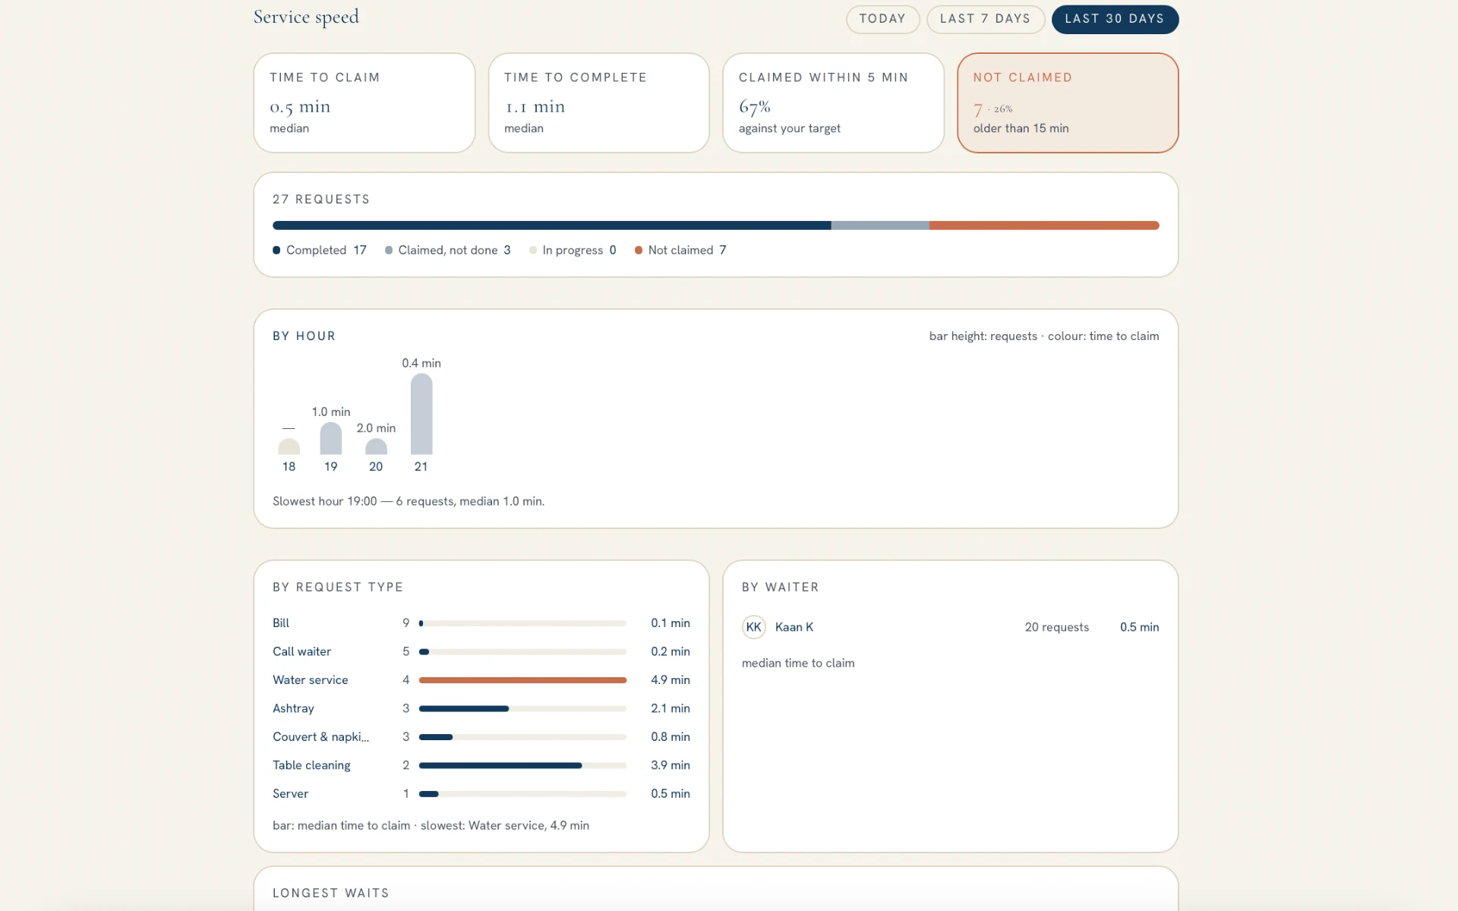Click the Claimed, not done legend dot

coord(389,250)
